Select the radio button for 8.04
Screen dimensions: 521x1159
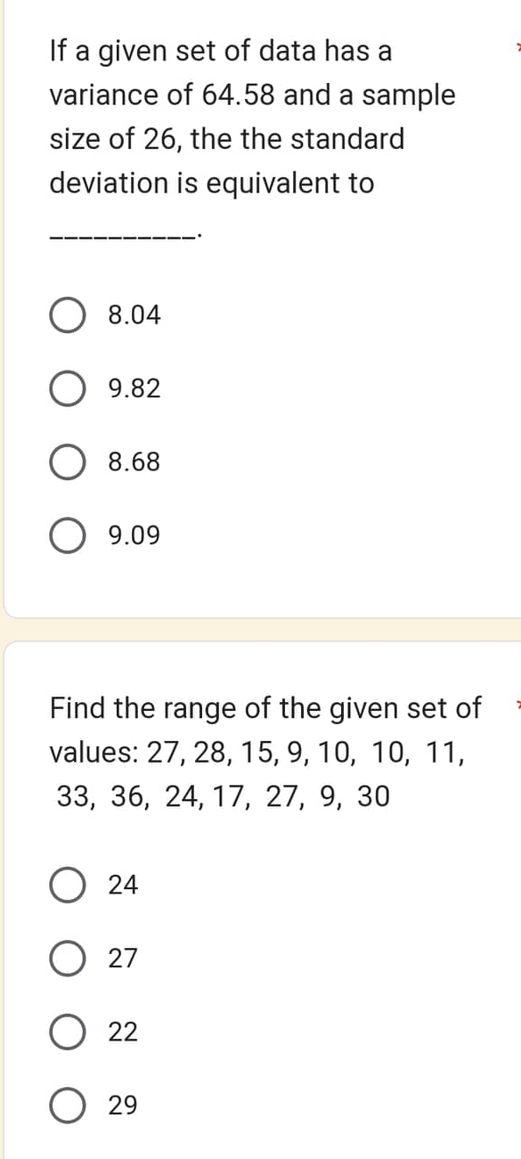(x=67, y=316)
